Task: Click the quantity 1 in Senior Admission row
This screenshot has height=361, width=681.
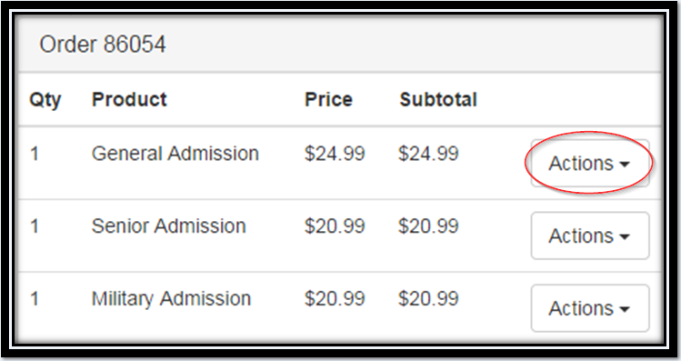Action: coord(35,226)
